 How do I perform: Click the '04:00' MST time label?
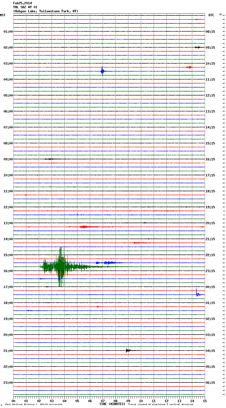pos(8,80)
